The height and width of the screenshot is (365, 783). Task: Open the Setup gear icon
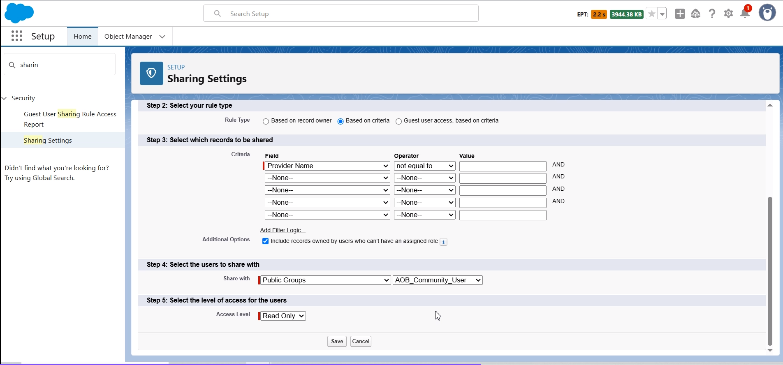click(728, 14)
